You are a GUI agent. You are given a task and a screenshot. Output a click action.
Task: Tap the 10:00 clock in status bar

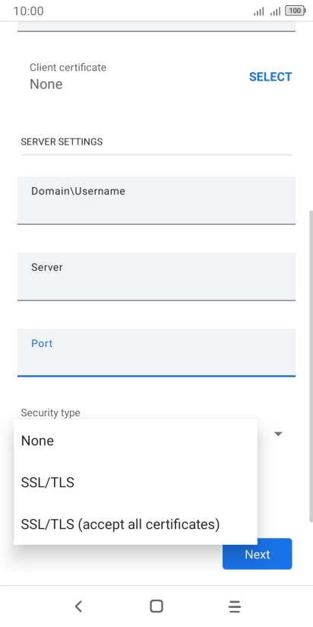[x=28, y=11]
